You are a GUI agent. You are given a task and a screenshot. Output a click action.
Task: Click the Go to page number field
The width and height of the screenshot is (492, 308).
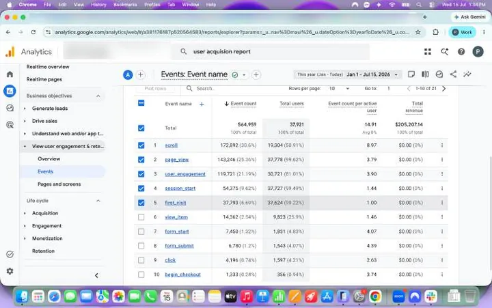pyautogui.click(x=389, y=89)
